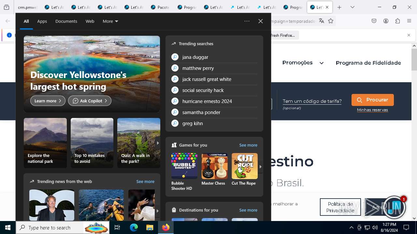Expand the More search filter dropdown
Screen dimensions: 417x234
[110, 21]
